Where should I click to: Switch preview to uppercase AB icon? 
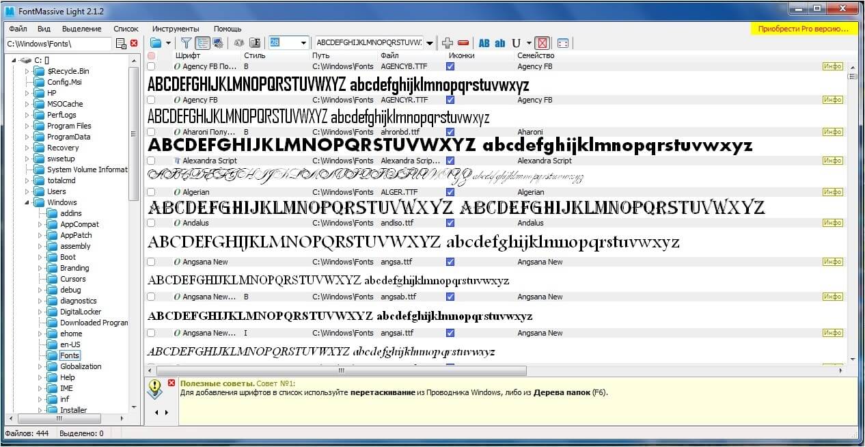click(484, 43)
